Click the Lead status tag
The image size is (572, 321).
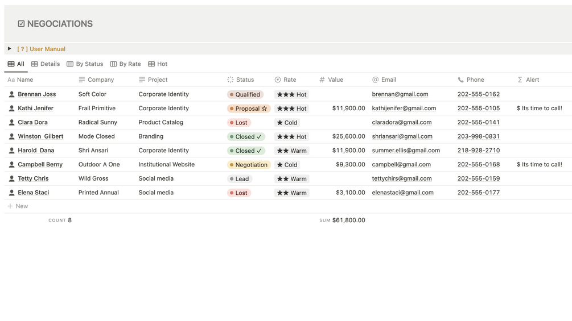[240, 179]
